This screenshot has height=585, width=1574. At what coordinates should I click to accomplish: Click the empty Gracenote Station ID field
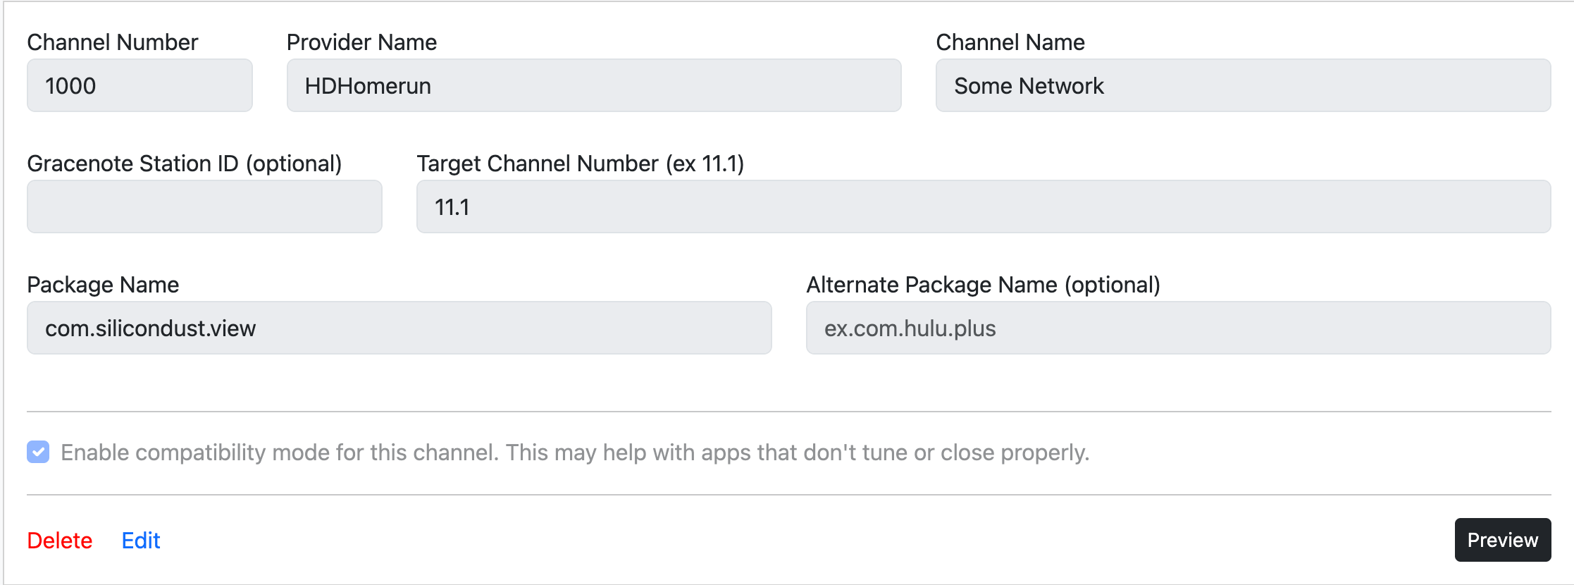click(204, 207)
